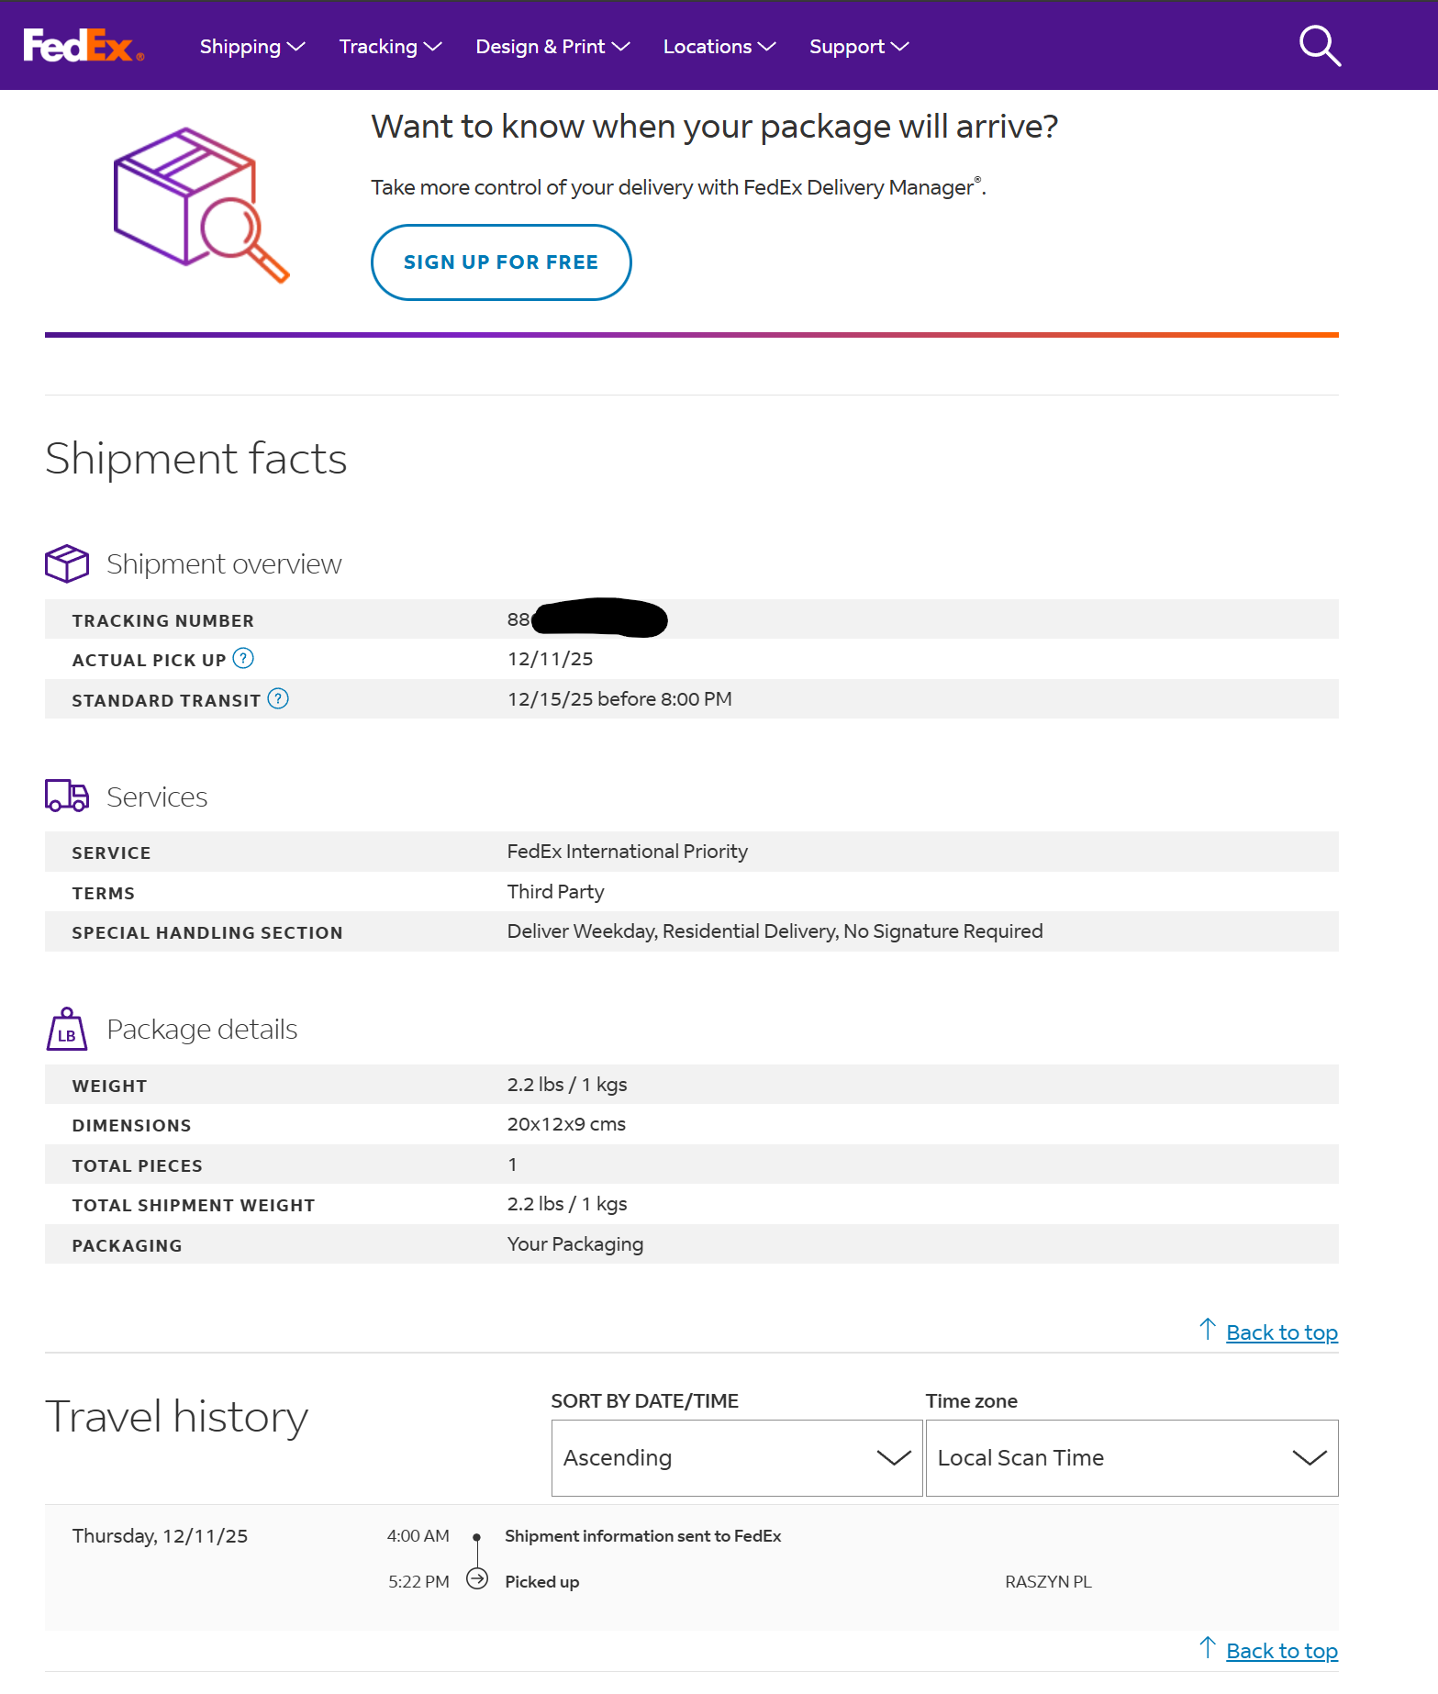Click the Package details LB weight icon

tap(67, 1030)
